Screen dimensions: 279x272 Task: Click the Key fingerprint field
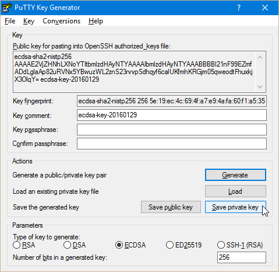click(x=172, y=101)
